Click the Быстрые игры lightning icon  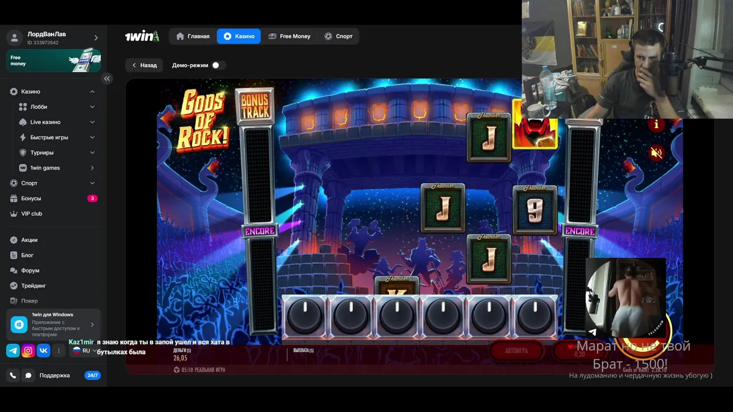tap(23, 137)
